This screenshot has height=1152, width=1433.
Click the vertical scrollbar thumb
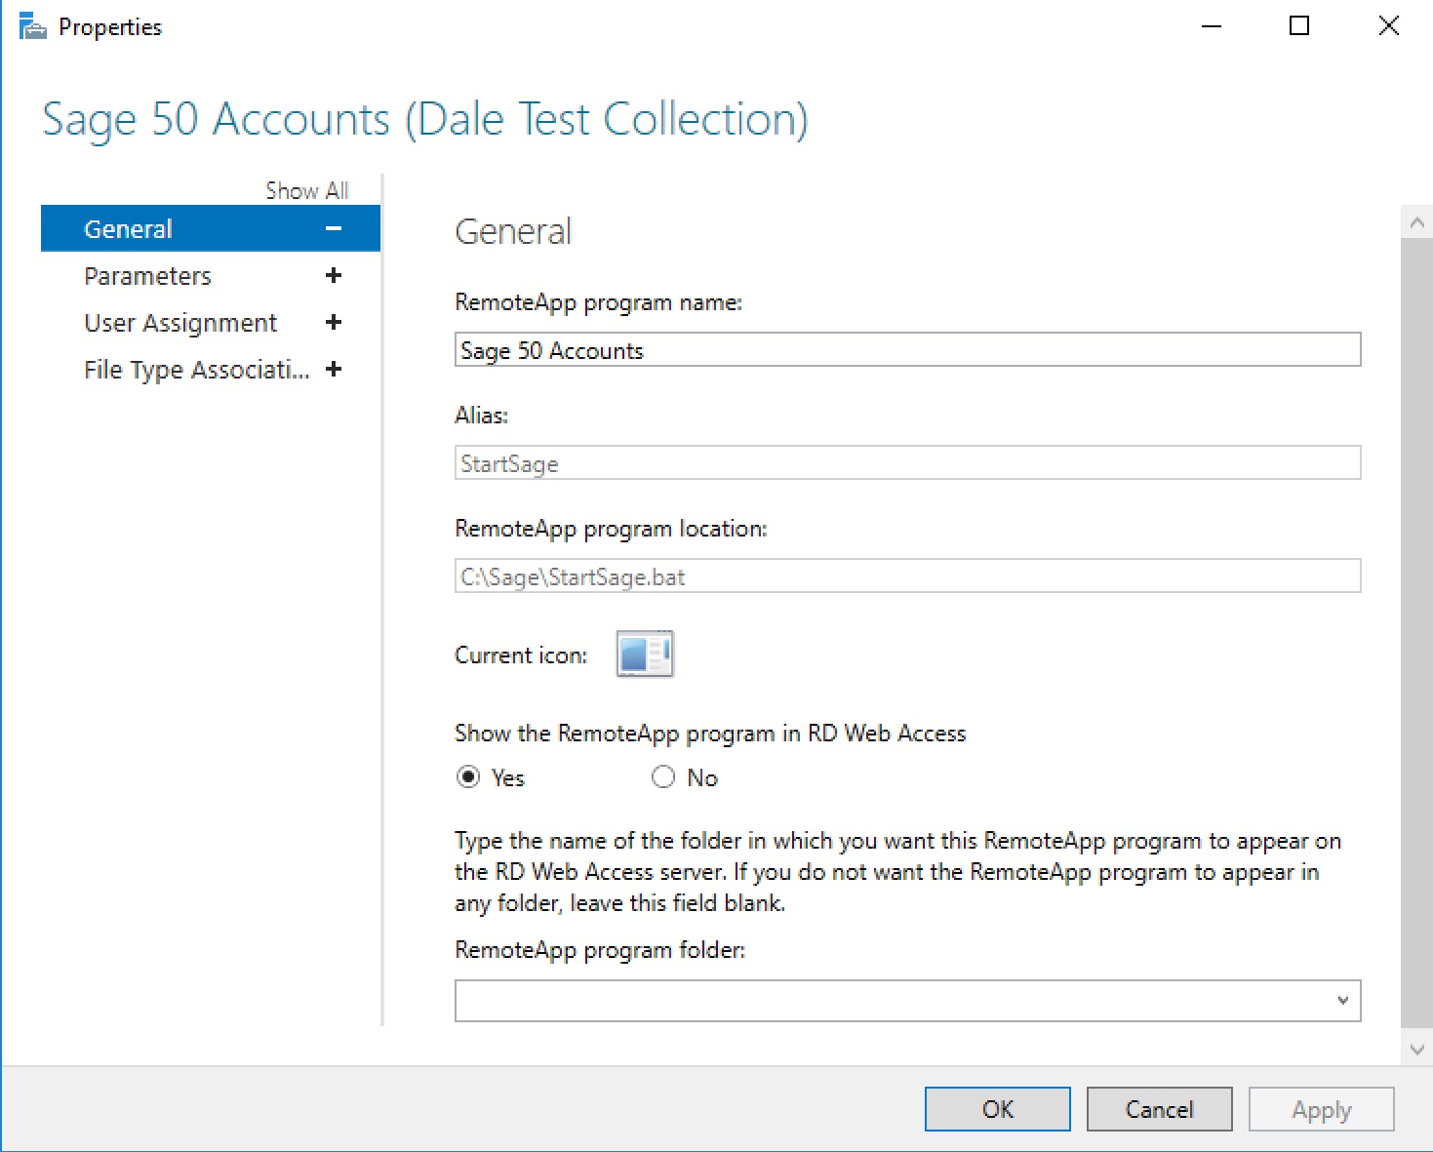click(1417, 632)
